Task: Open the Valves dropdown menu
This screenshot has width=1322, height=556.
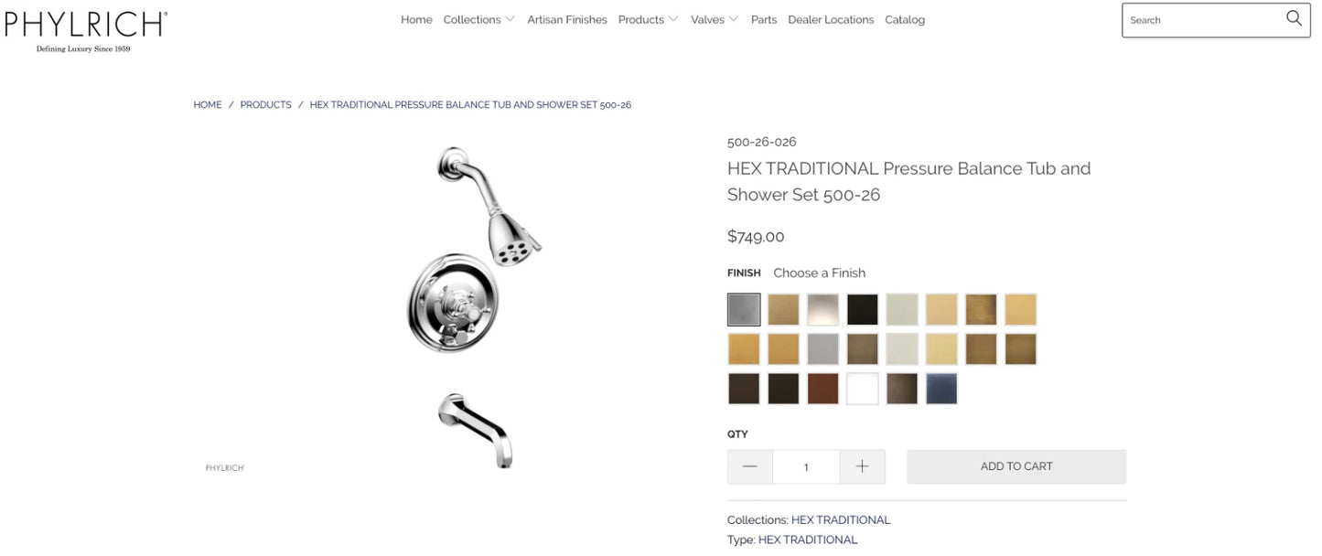Action: [x=715, y=19]
